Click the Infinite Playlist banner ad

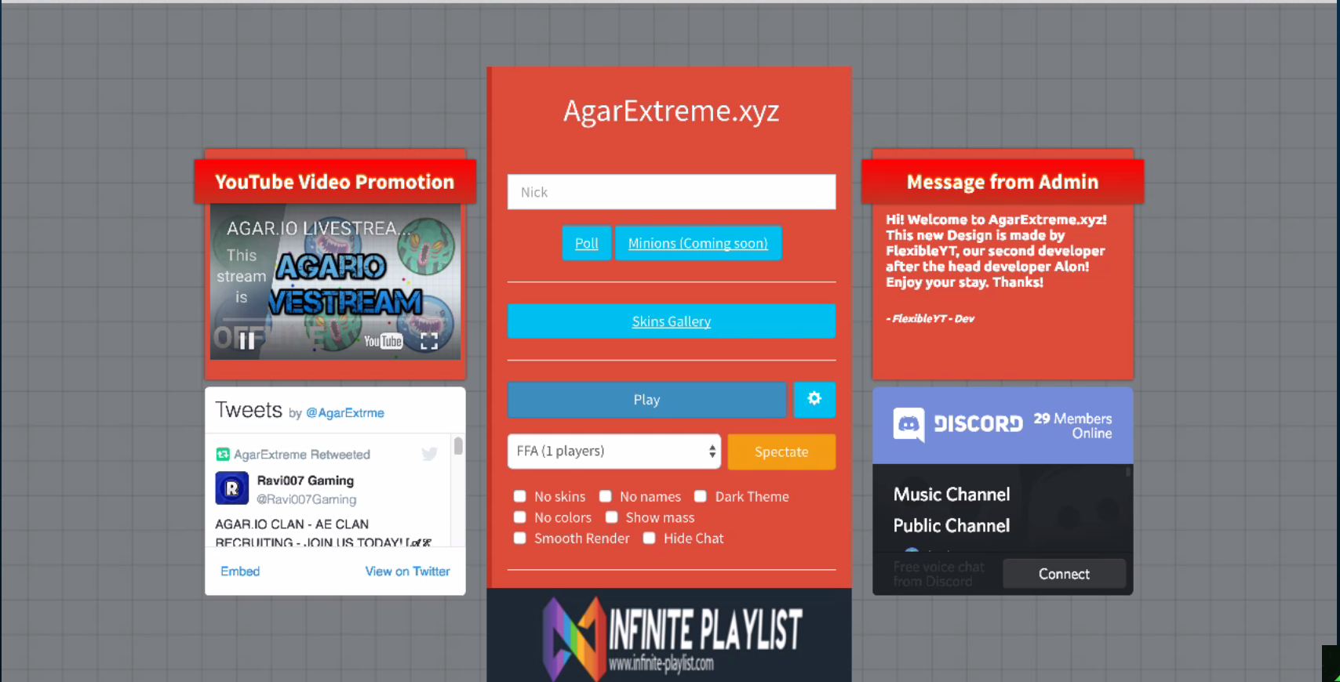pyautogui.click(x=669, y=635)
